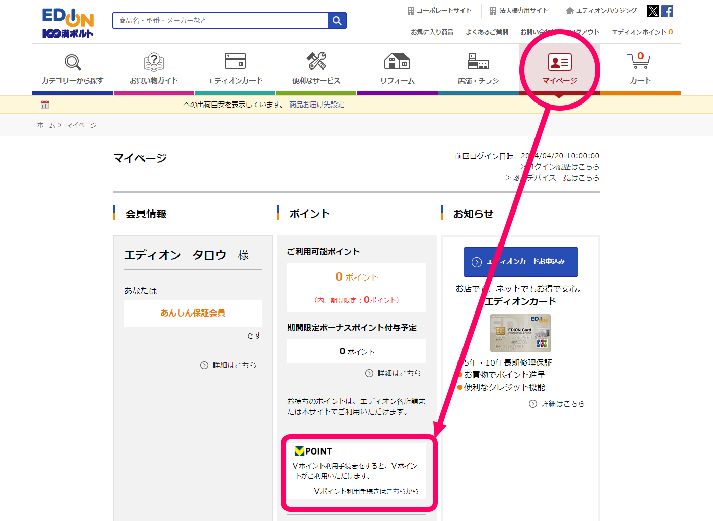
Task: Open 便利なサービス tools icon menu
Action: click(316, 70)
